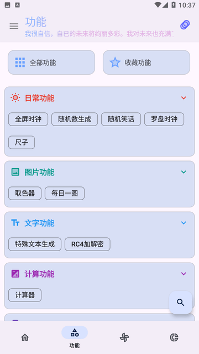Open the pie chart tab in bottom bar
This screenshot has height=354, width=199.
(x=174, y=337)
